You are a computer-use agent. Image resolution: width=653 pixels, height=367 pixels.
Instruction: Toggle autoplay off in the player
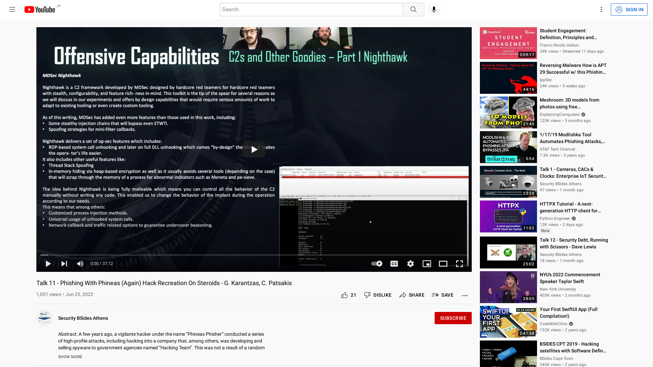376,263
